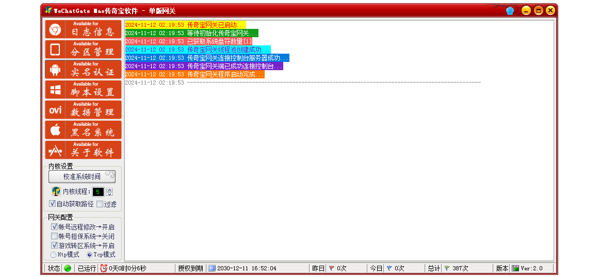Click log line 传奇宝网关端已成功连接控制台

point(204,66)
